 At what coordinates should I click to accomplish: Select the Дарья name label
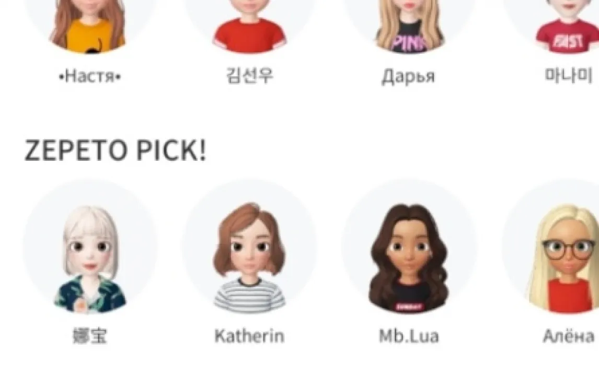tap(408, 76)
